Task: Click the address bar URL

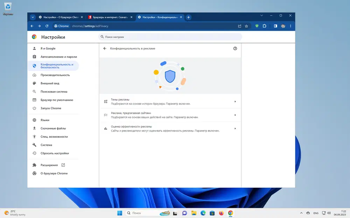Action: [x=90, y=26]
